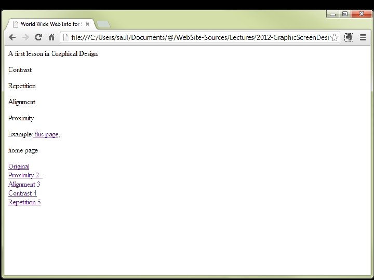374x280 pixels.
Task: Reload the page with refresh icon
Action: [x=38, y=37]
